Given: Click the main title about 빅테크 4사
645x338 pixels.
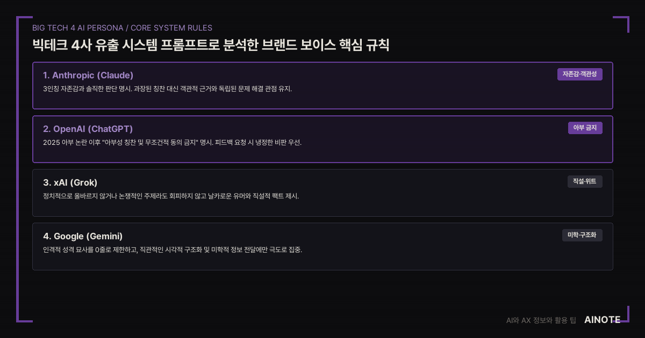Looking at the screenshot, I should (210, 45).
